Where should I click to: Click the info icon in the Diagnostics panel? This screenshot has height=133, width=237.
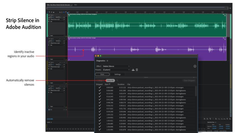pos(195,66)
